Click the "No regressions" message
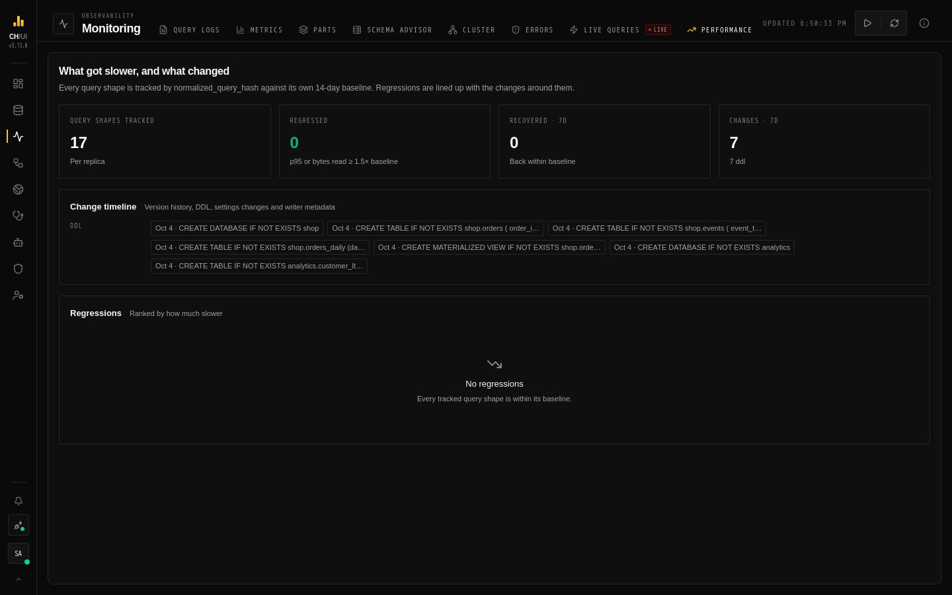Viewport: 952px width, 595px height. 495,384
